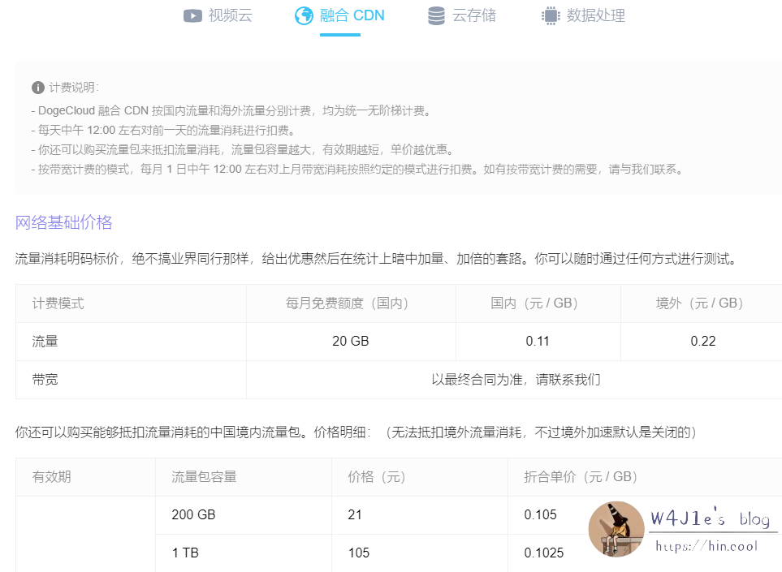Click the 网络基础价格 heading link
This screenshot has width=782, height=572.
(64, 222)
